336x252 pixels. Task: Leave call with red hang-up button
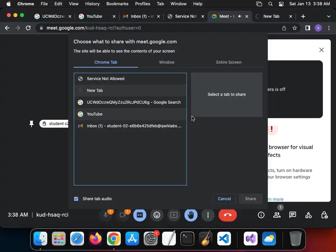point(228,215)
